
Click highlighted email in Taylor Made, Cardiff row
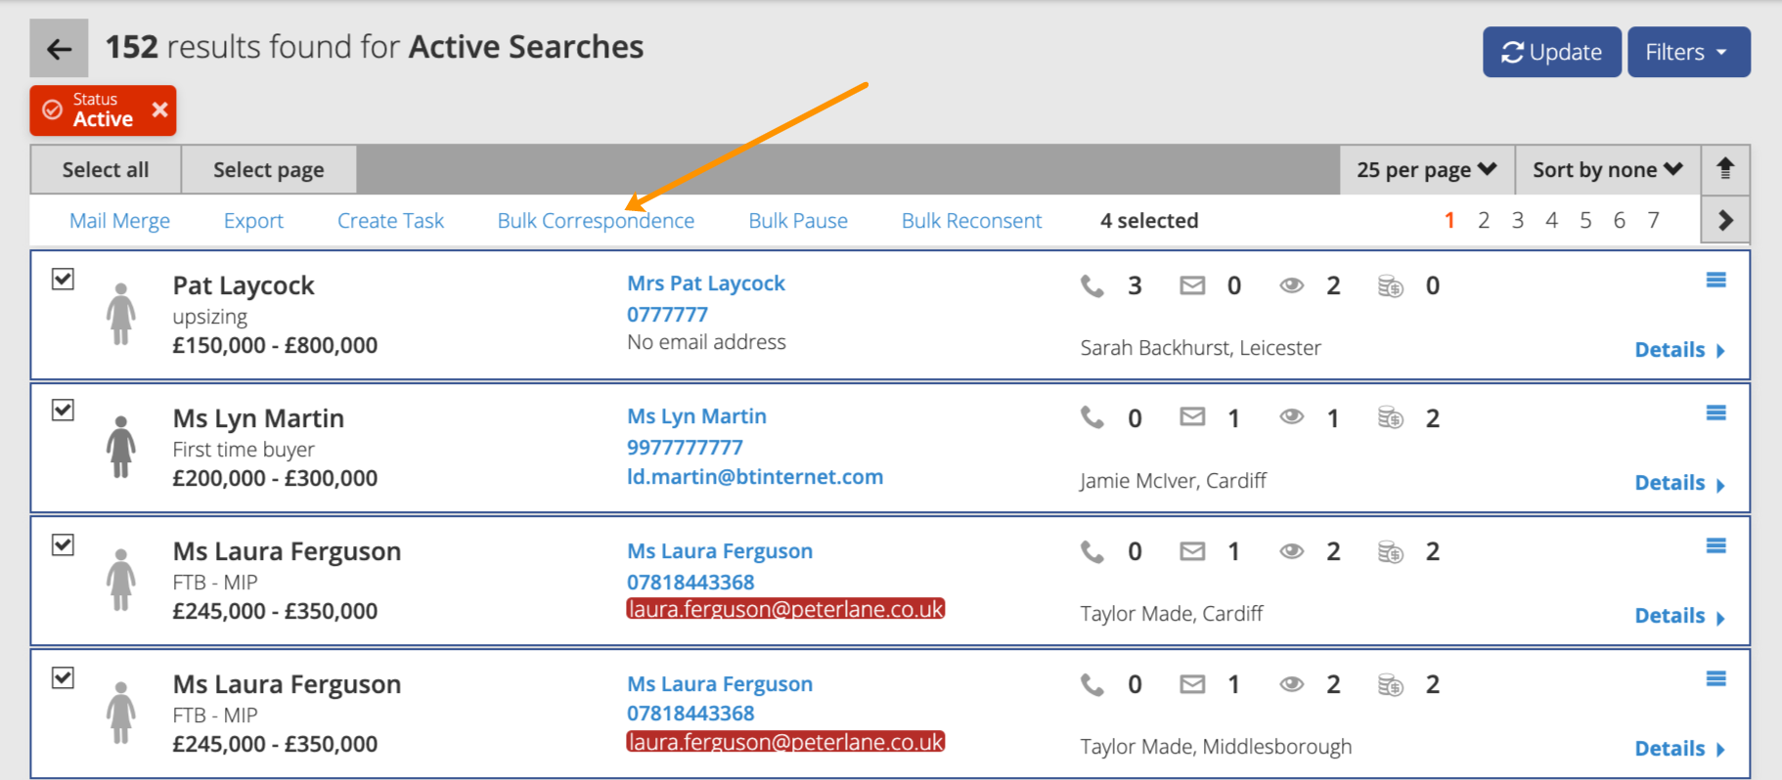coord(785,609)
